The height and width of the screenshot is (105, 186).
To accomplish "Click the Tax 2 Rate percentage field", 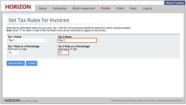I will [x=63, y=53].
